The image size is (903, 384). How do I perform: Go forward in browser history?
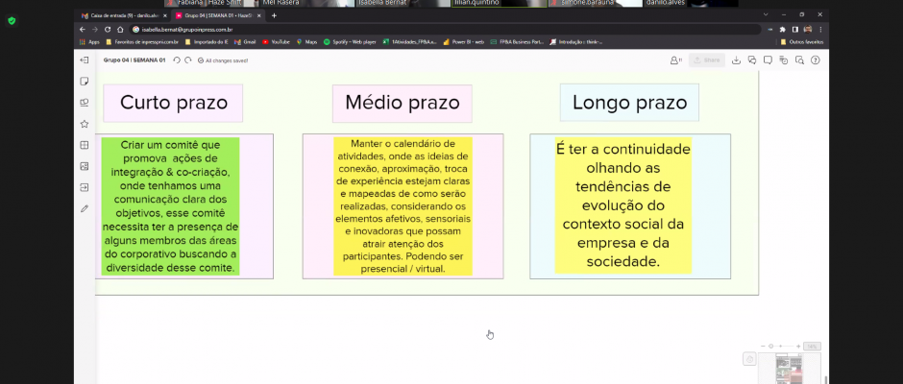point(95,29)
